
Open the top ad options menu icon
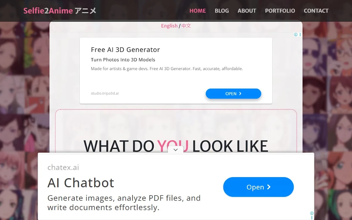tap(300, 35)
